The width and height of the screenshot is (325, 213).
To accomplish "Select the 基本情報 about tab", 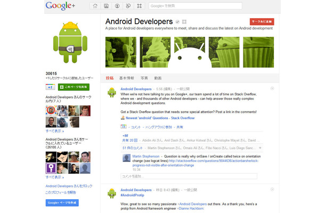I will point(126,78).
